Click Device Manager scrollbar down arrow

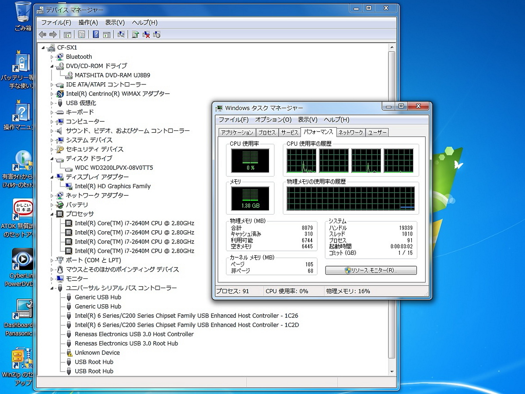(x=392, y=371)
